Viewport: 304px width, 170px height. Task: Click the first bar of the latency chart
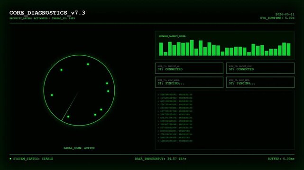[161, 49]
